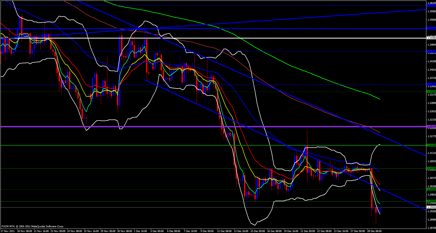Screen dimensions: 436x233
Task: Click the green 1.30000 price label
Action: pyautogui.click(x=431, y=189)
